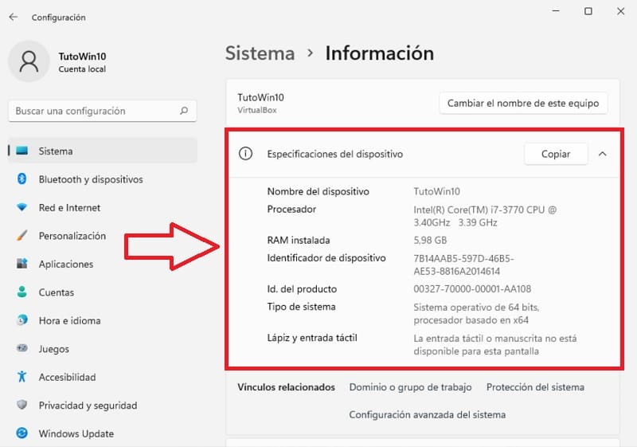Open Hora e idioma settings
Viewport: 637px width, 447px height.
(x=103, y=320)
